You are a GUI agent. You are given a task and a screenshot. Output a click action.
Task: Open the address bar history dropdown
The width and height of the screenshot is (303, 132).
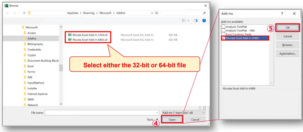point(152,13)
